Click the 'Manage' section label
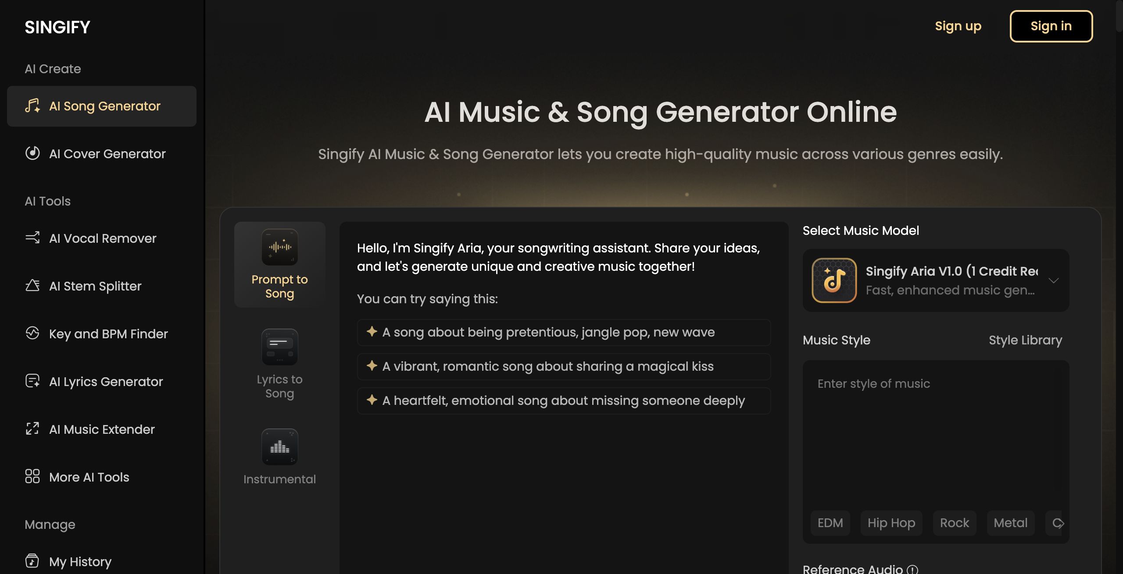Viewport: 1123px width, 574px height. (x=50, y=524)
